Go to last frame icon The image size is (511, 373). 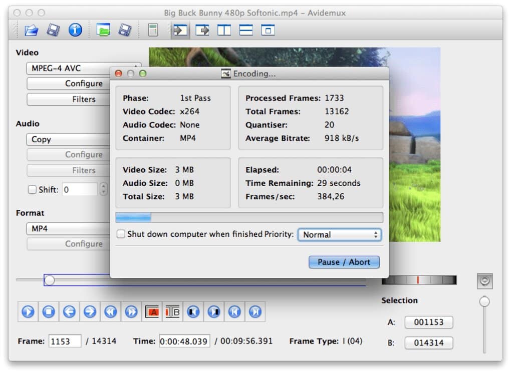tap(255, 312)
